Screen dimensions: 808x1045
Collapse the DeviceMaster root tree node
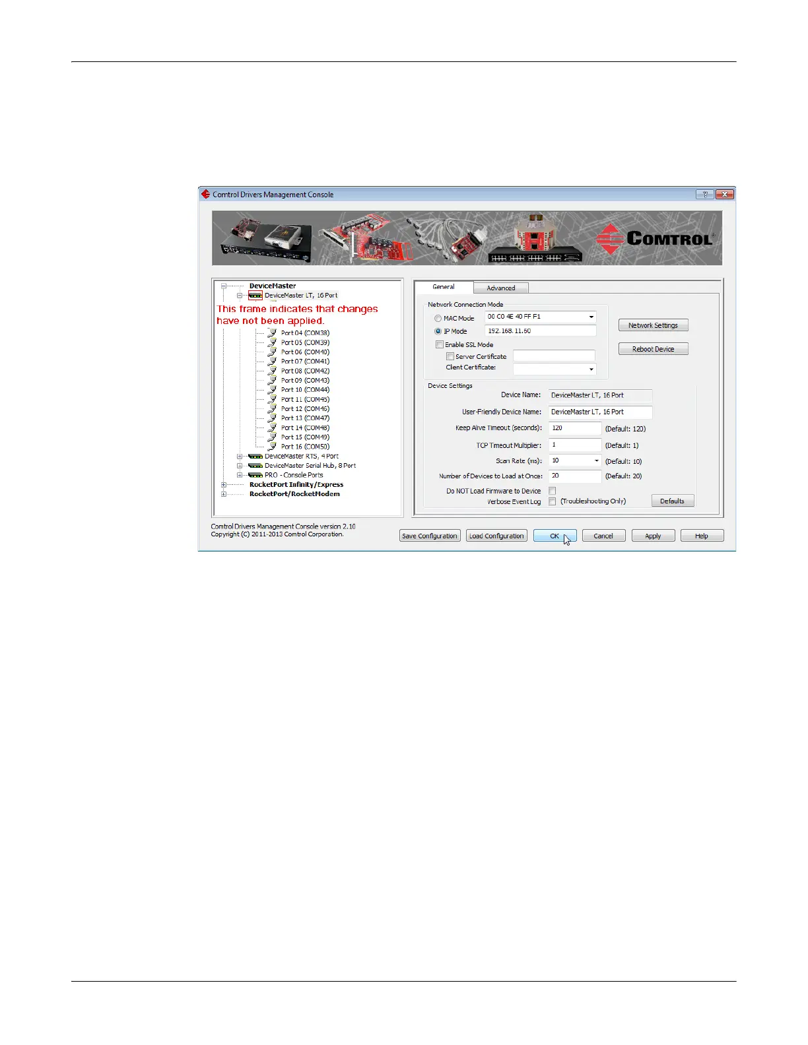pyautogui.click(x=224, y=286)
